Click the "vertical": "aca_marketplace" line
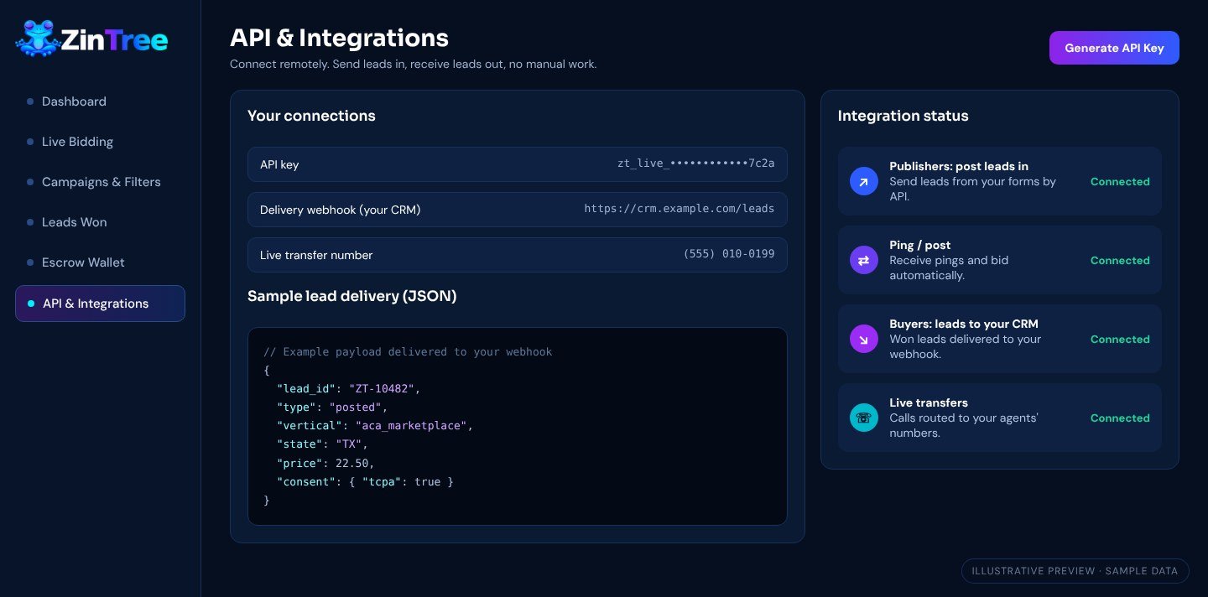Viewport: 1208px width, 597px height. point(375,426)
